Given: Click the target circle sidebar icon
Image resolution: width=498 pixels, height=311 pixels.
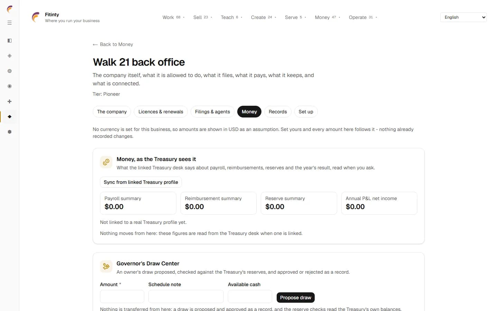Looking at the screenshot, I should click(10, 86).
